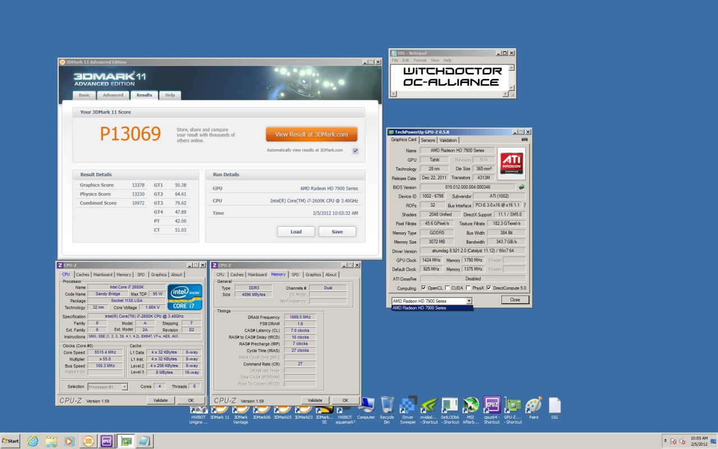Click the Bus Interface question mark icon
718x449 pixels.
tap(524, 205)
